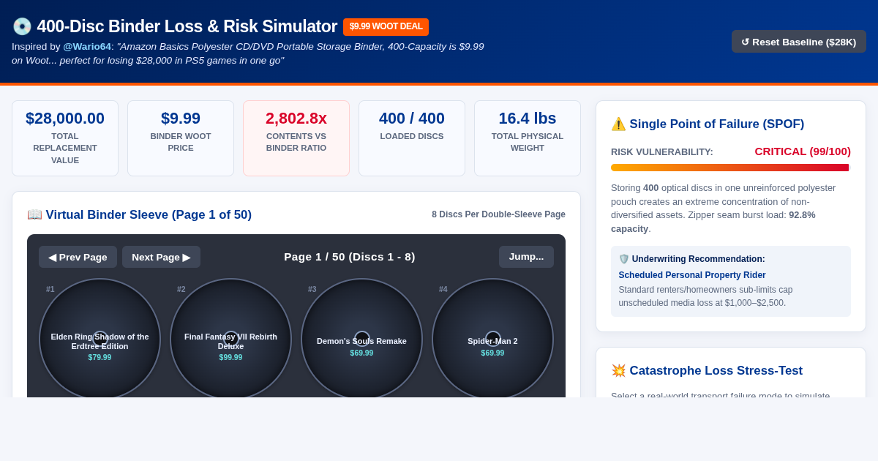
Task: Click the #3 disc slot number
Action: pyautogui.click(x=312, y=289)
